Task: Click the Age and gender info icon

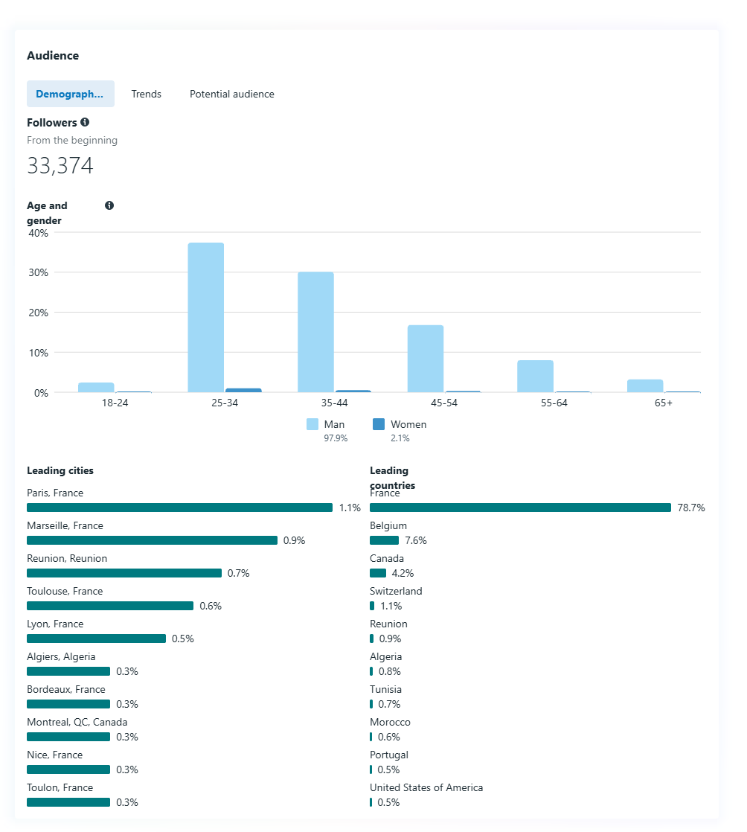Action: pos(109,205)
